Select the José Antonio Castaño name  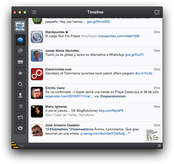pyautogui.click(x=62, y=125)
